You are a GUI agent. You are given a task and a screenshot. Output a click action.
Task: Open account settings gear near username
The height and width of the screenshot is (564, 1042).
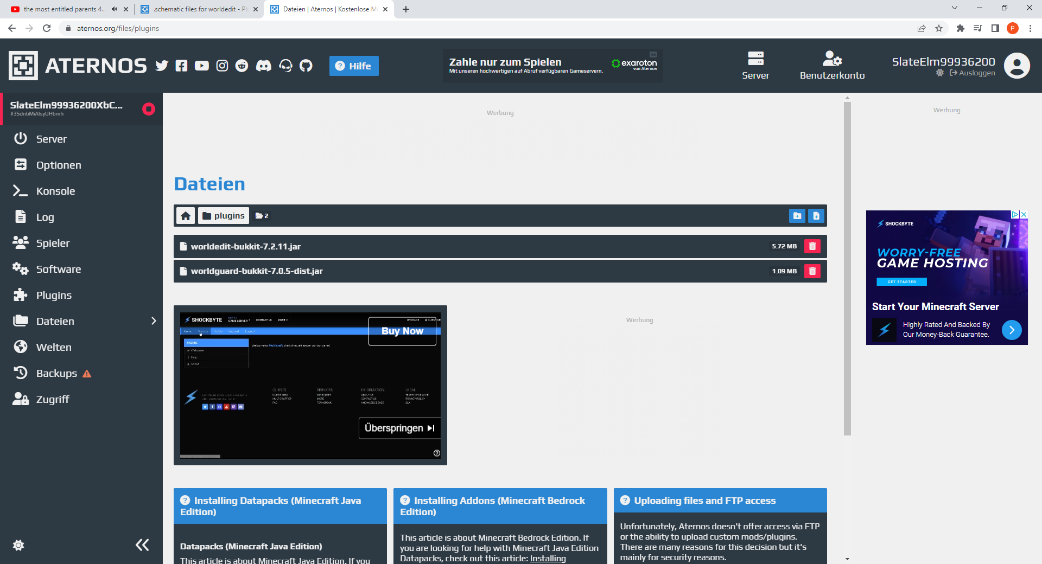point(940,73)
